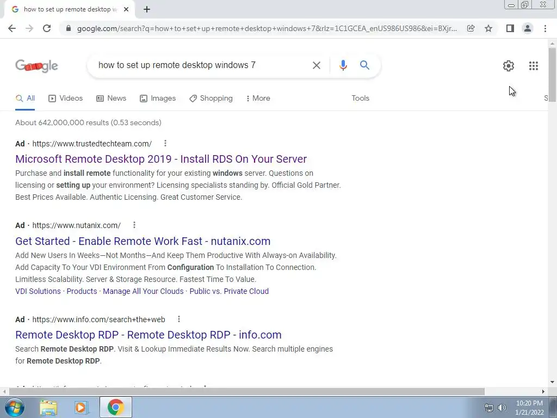Viewport: 557px width, 418px height.
Task: Open options for nutanix.com ad
Action: (x=134, y=225)
